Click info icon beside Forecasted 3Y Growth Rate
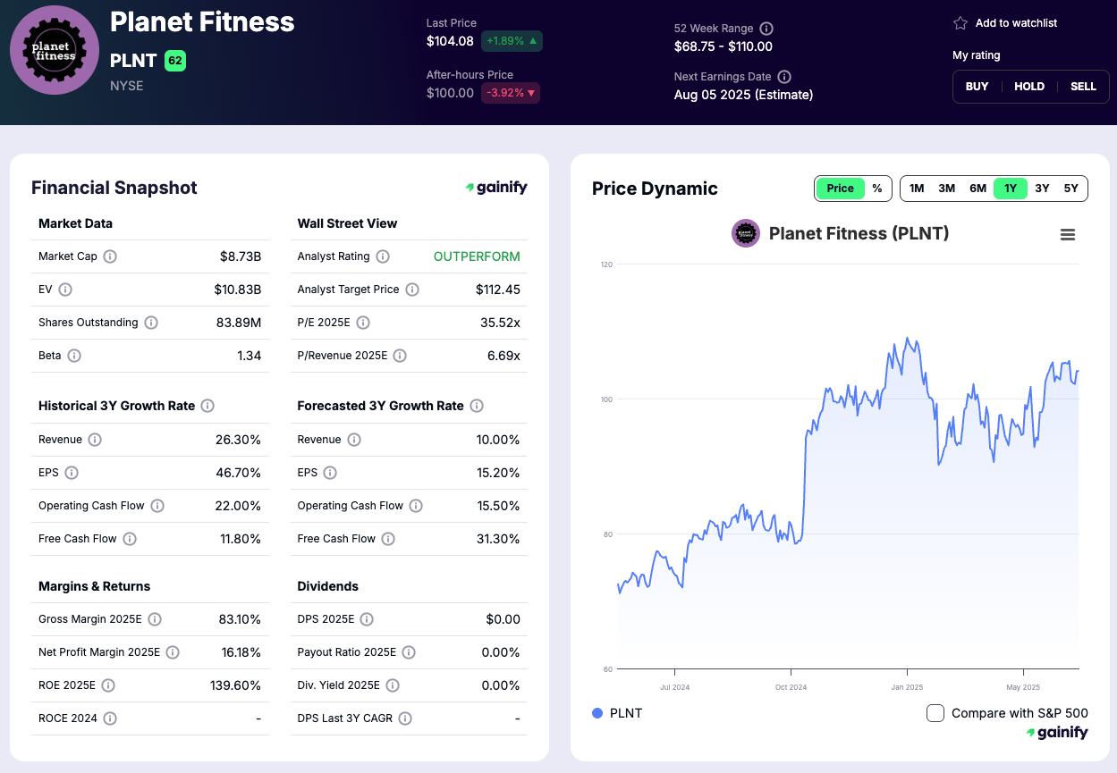 tap(477, 406)
